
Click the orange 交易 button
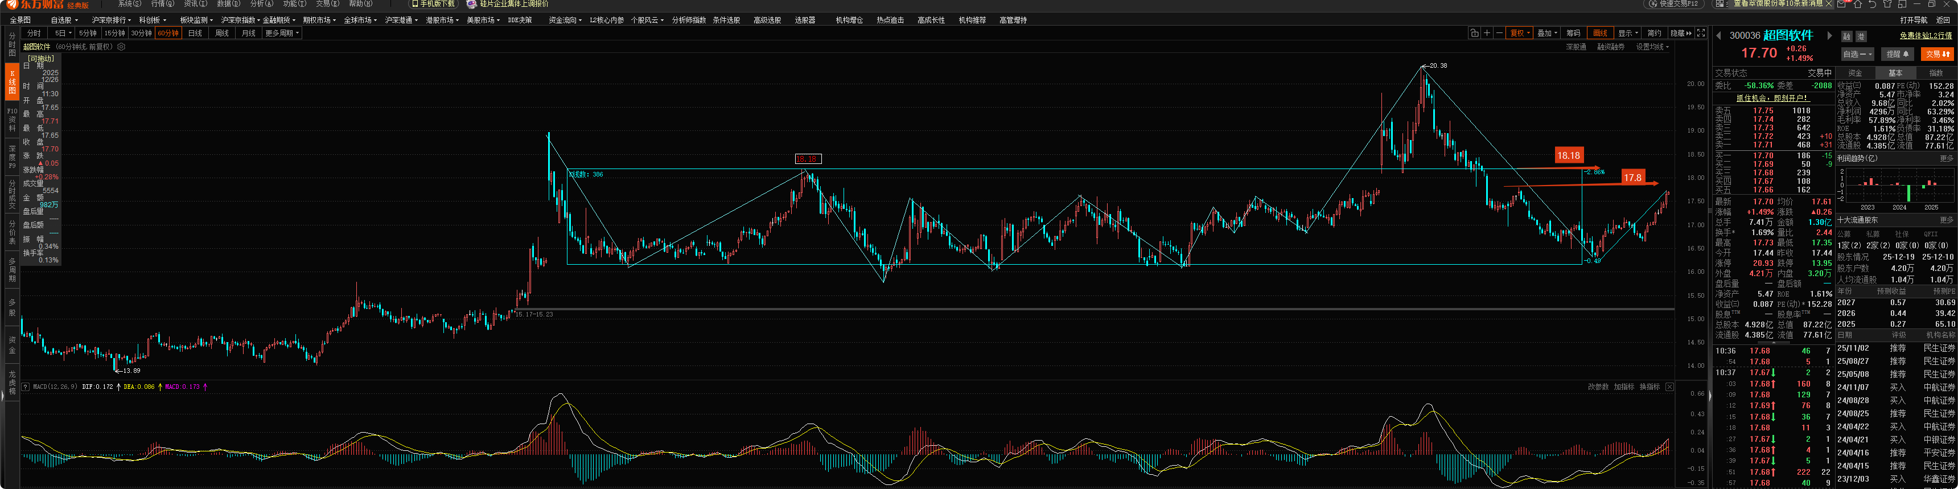1937,54
